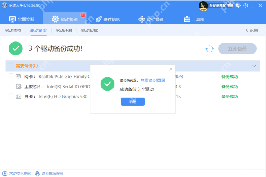Check the 主板芯片 Intel Serial IO checkbox
266x177 pixels.
(x=11, y=86)
